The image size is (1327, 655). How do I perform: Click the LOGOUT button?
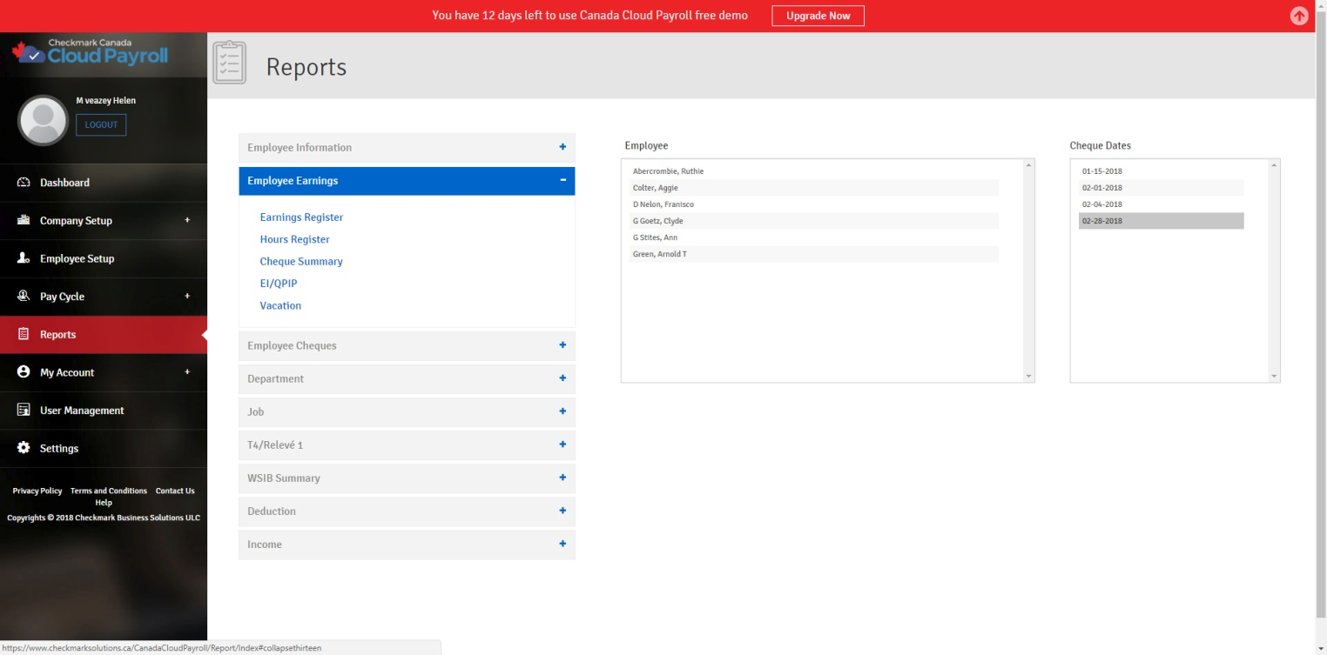101,125
